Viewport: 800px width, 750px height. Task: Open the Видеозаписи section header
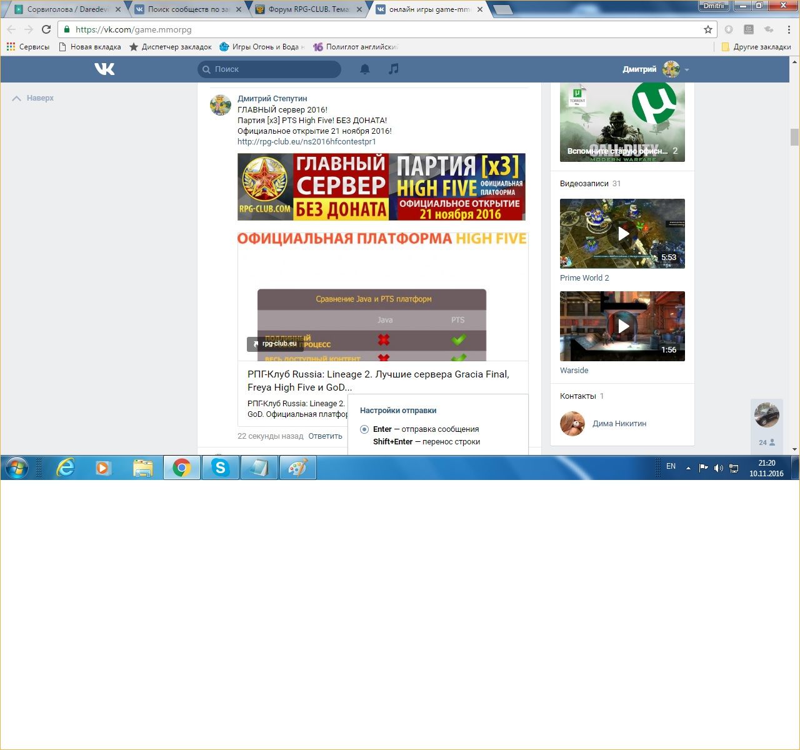click(590, 184)
